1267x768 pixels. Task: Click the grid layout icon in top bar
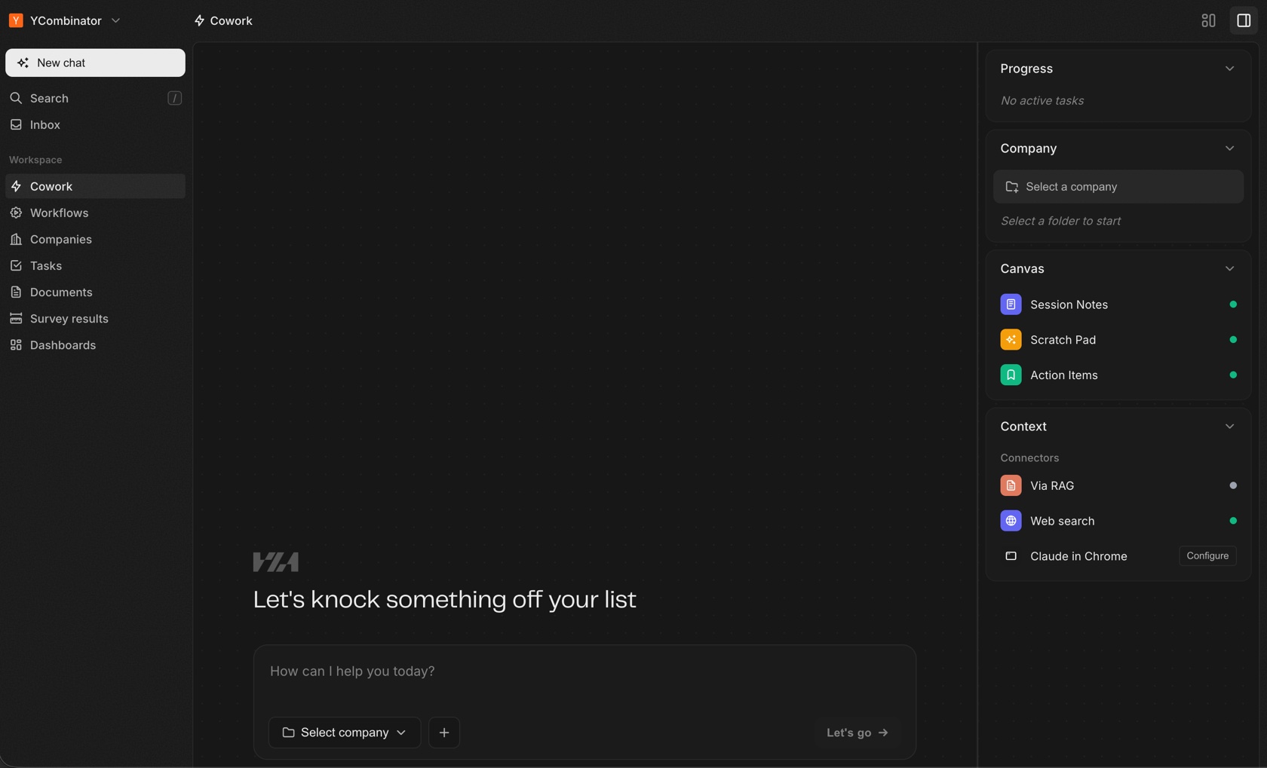[1208, 20]
